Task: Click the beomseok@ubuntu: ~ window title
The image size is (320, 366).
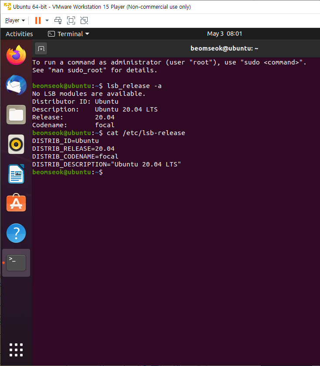Action: coord(224,48)
